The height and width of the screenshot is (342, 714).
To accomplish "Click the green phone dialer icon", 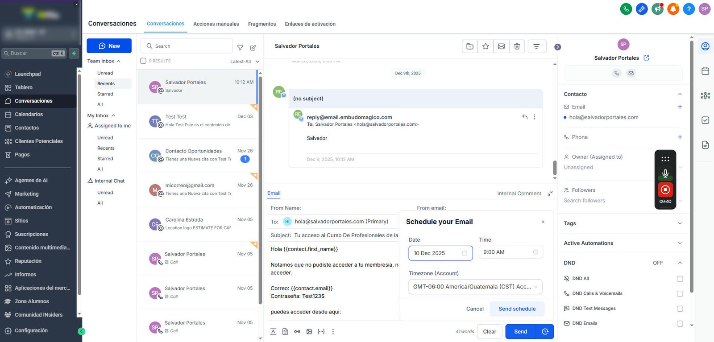I will 626,8.
